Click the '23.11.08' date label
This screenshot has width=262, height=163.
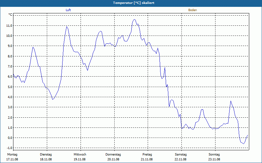pyautogui.click(x=214, y=159)
